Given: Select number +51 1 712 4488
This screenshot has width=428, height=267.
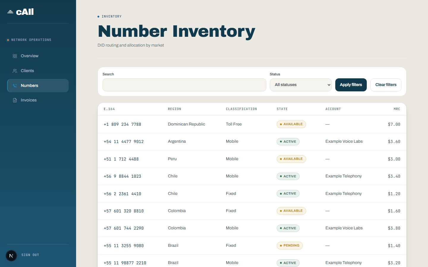Looking at the screenshot, I should click(121, 159).
